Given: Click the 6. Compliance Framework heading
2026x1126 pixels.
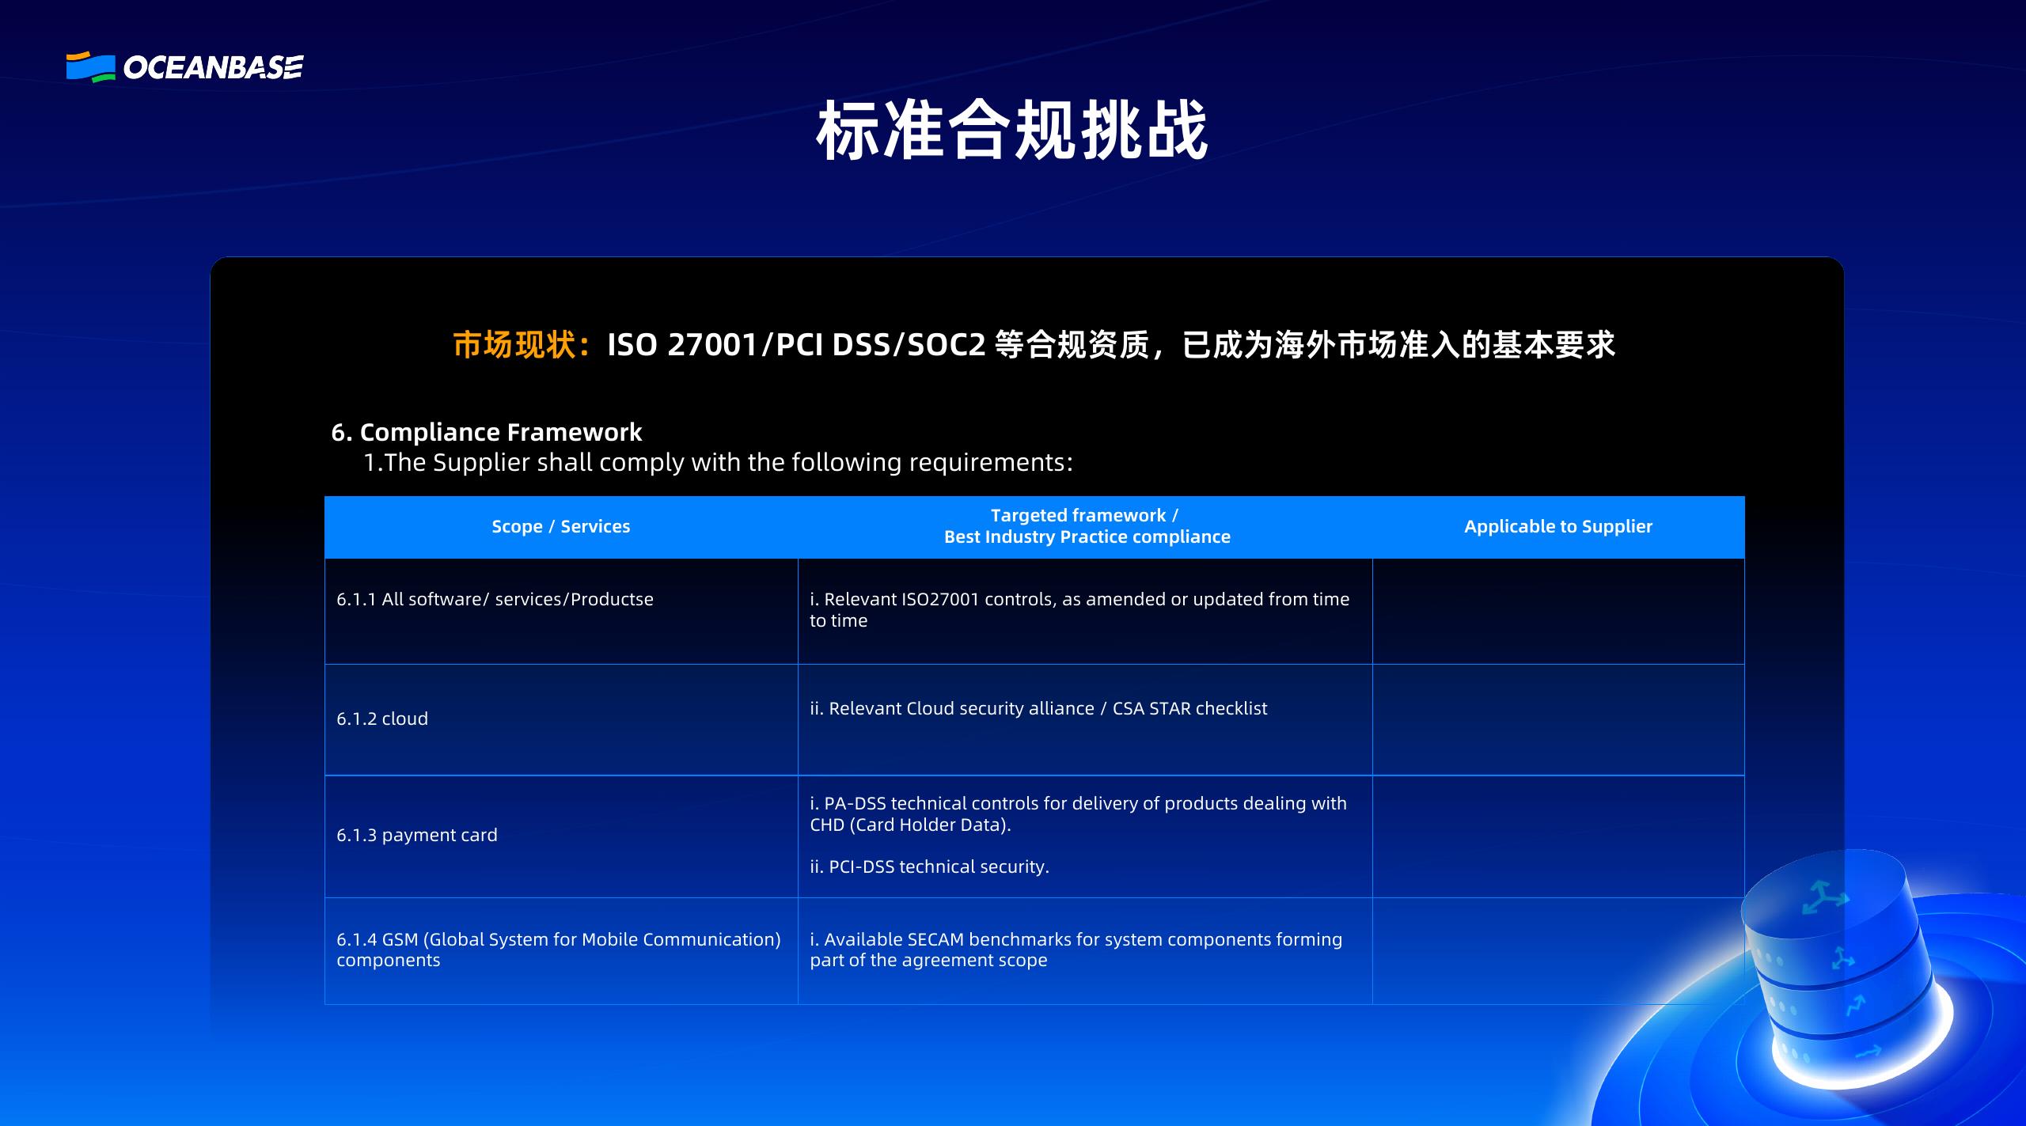Looking at the screenshot, I should tap(488, 432).
